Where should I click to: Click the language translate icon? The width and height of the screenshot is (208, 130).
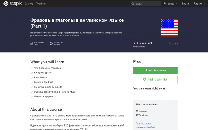pyautogui.click(x=165, y=3)
